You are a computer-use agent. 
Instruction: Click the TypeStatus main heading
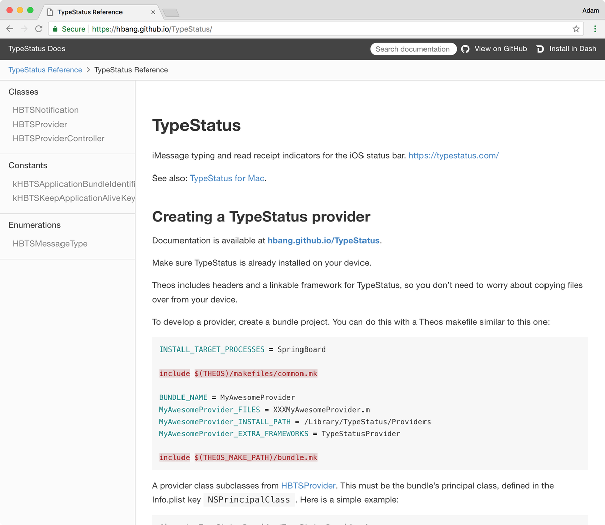(x=197, y=125)
